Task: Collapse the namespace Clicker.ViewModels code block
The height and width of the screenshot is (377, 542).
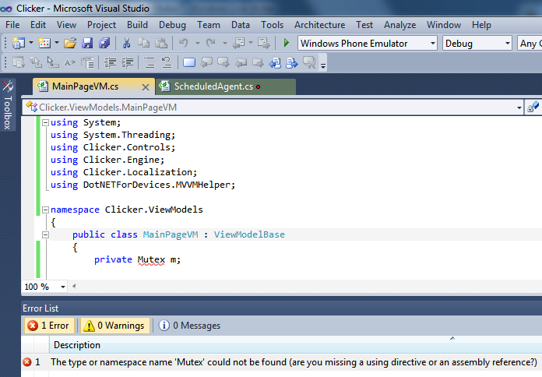Action: (45, 210)
